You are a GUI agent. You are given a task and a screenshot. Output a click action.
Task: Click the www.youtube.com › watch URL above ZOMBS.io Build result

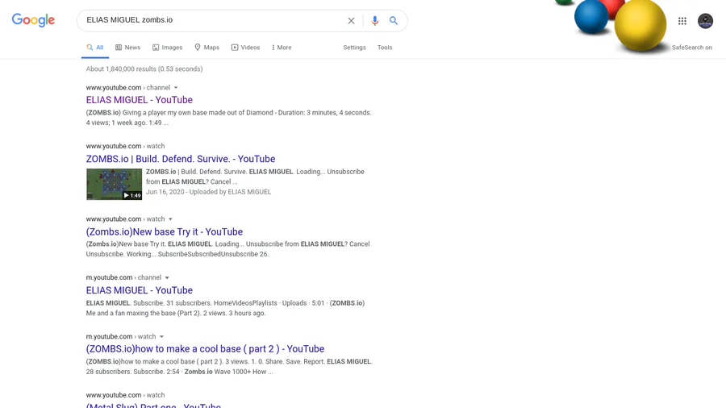pyautogui.click(x=126, y=146)
